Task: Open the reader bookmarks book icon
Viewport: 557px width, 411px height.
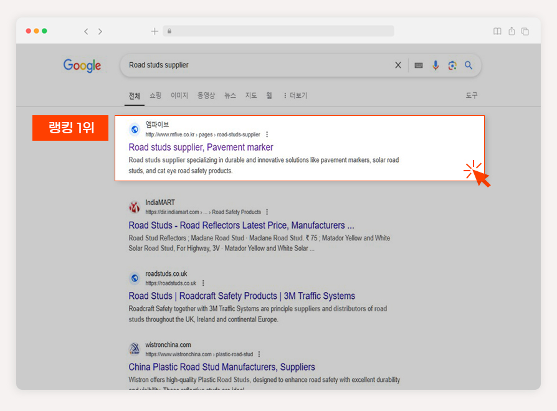Action: (497, 31)
